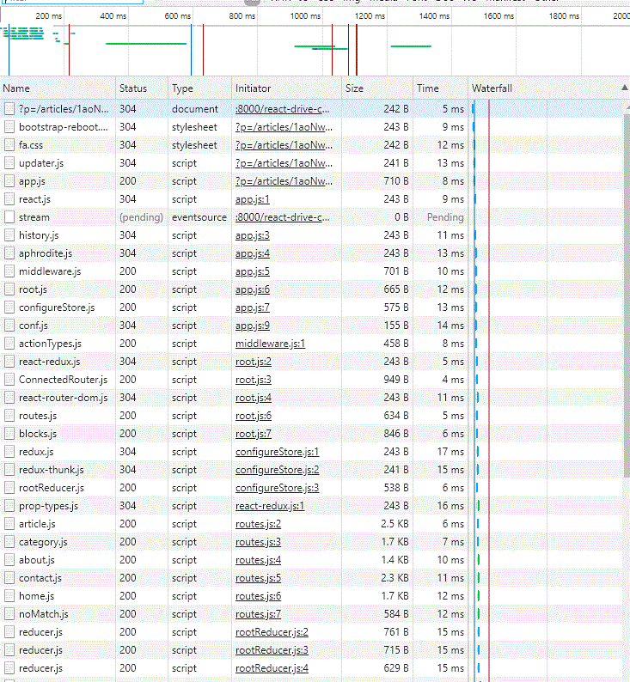Open the rootReducer.js:2 initiator link
630x682 pixels.
tap(272, 632)
